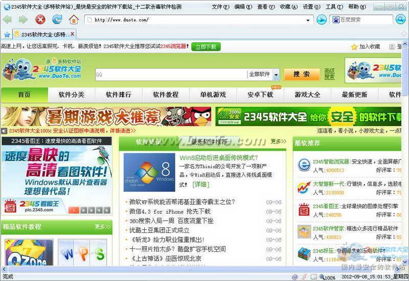
Task: Go to home page via house icon
Action: tap(74, 19)
